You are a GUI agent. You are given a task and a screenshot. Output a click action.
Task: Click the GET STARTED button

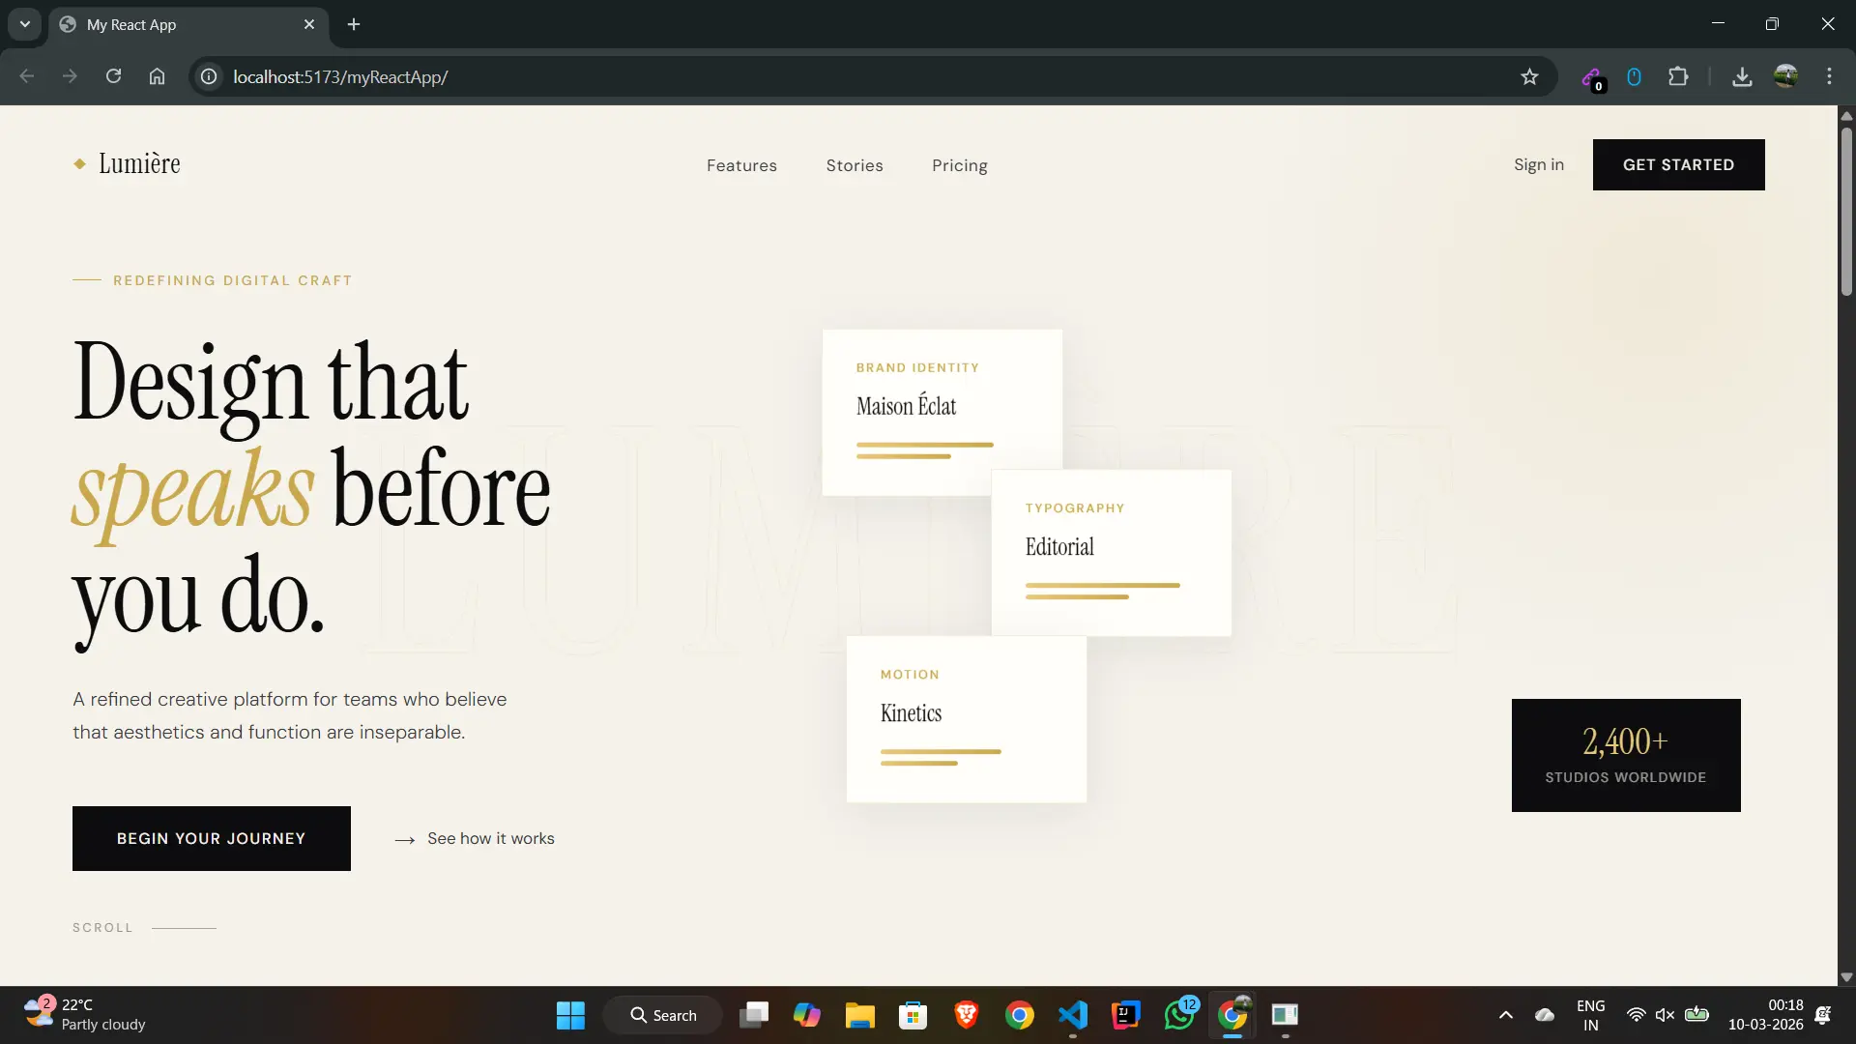point(1678,164)
